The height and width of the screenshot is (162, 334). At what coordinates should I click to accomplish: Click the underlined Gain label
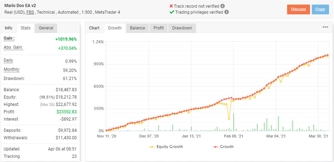[x=9, y=38]
